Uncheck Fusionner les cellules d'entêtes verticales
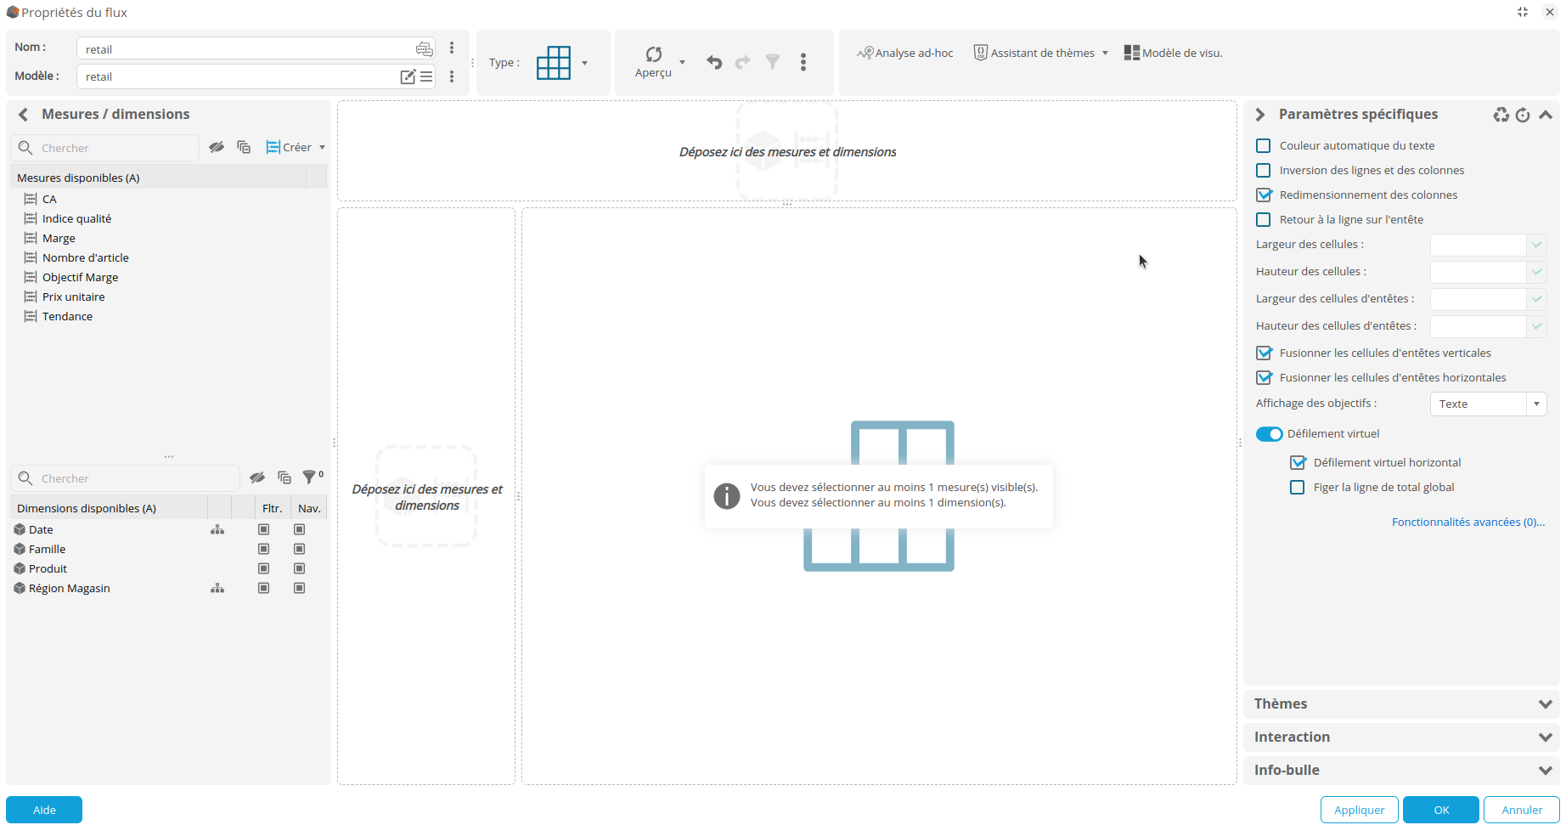 click(1265, 353)
